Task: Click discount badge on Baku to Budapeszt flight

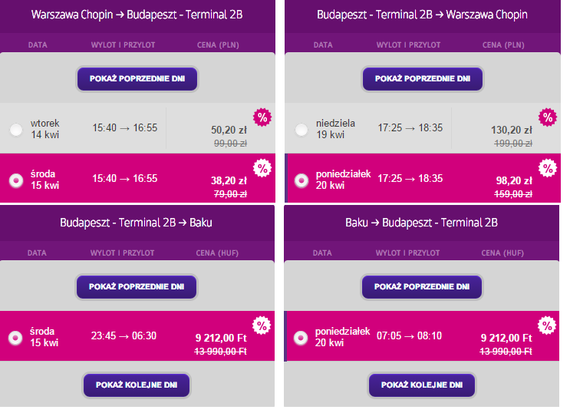Action: [547, 325]
